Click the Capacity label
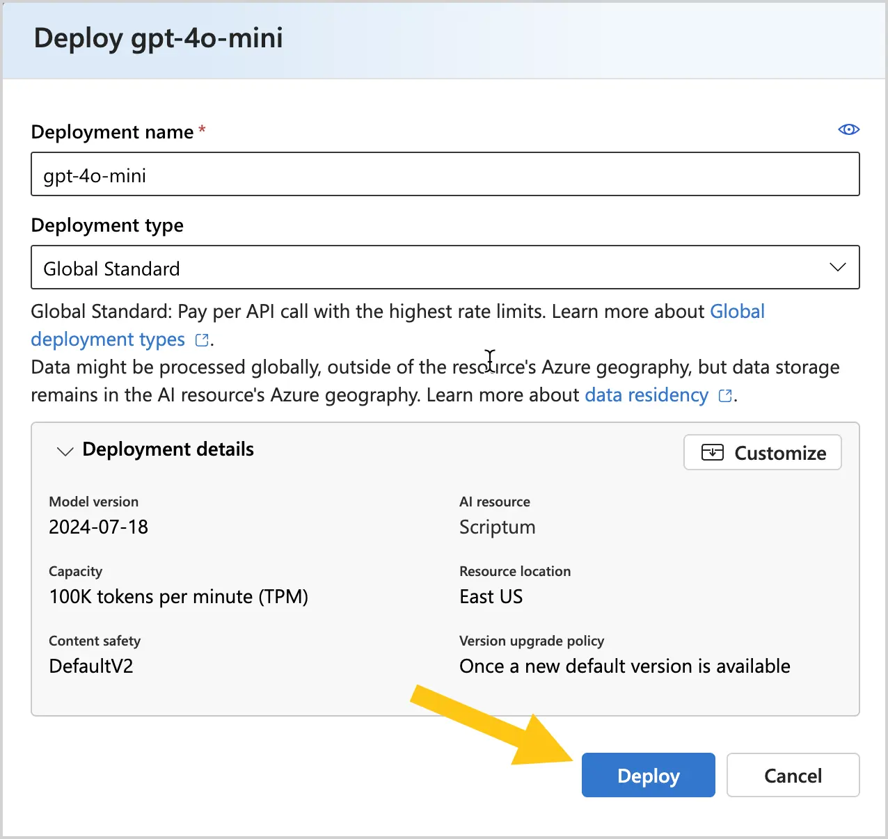Viewport: 888px width, 839px height. click(75, 572)
